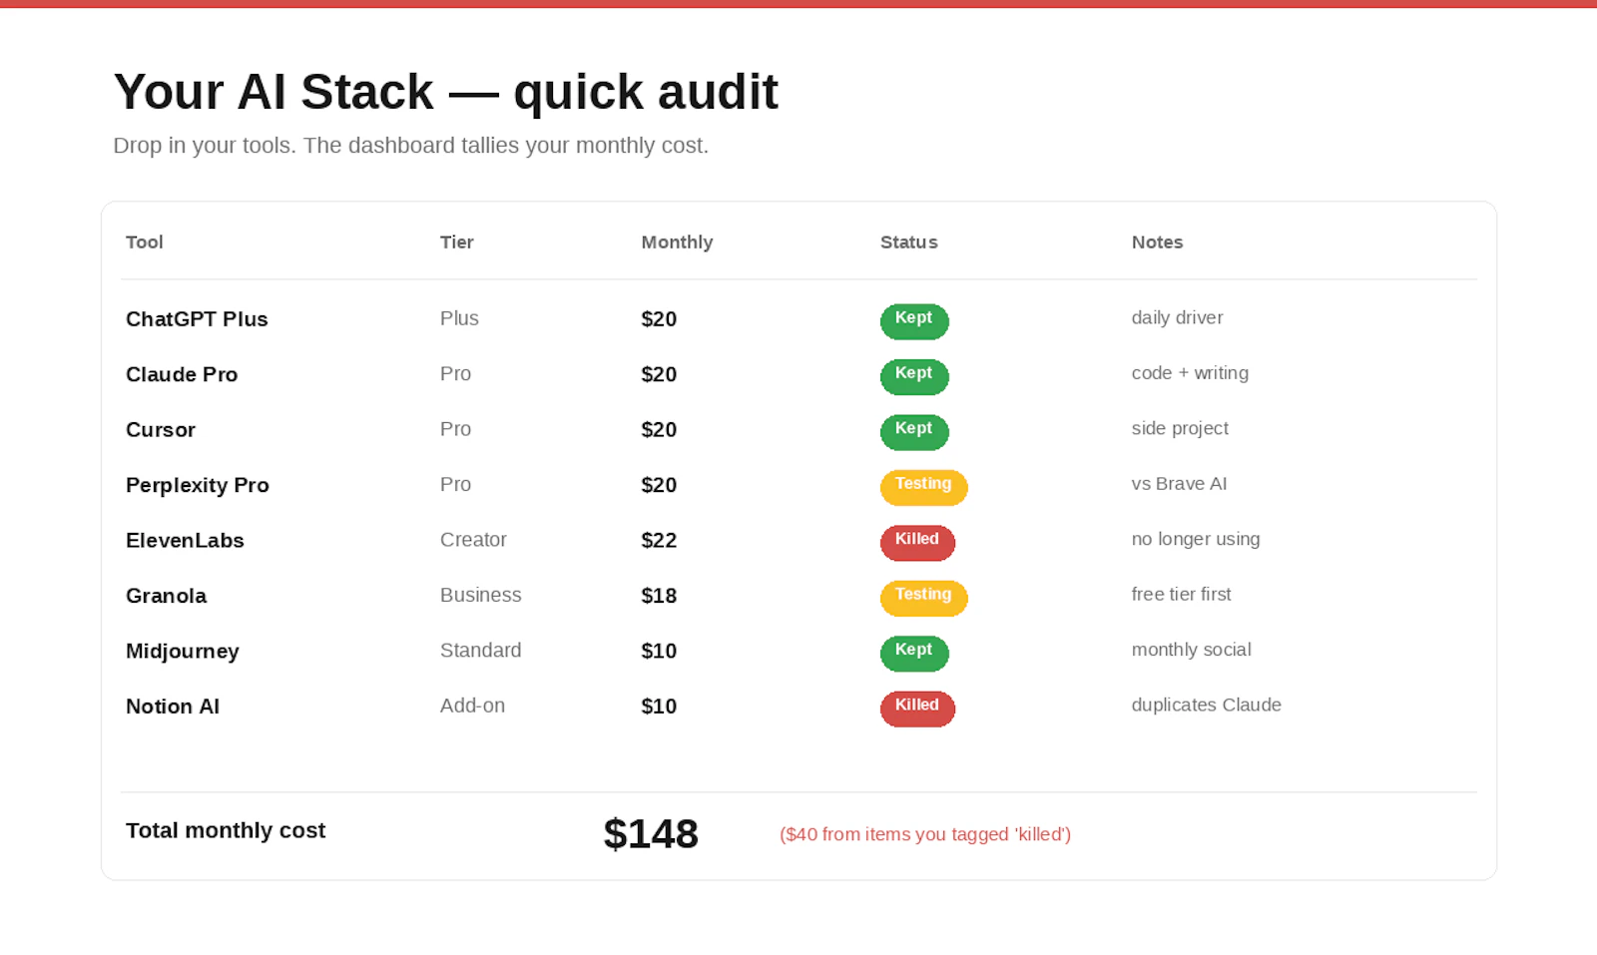The image size is (1597, 955).
Task: Click the $18 monthly cost
Action: [x=659, y=596]
